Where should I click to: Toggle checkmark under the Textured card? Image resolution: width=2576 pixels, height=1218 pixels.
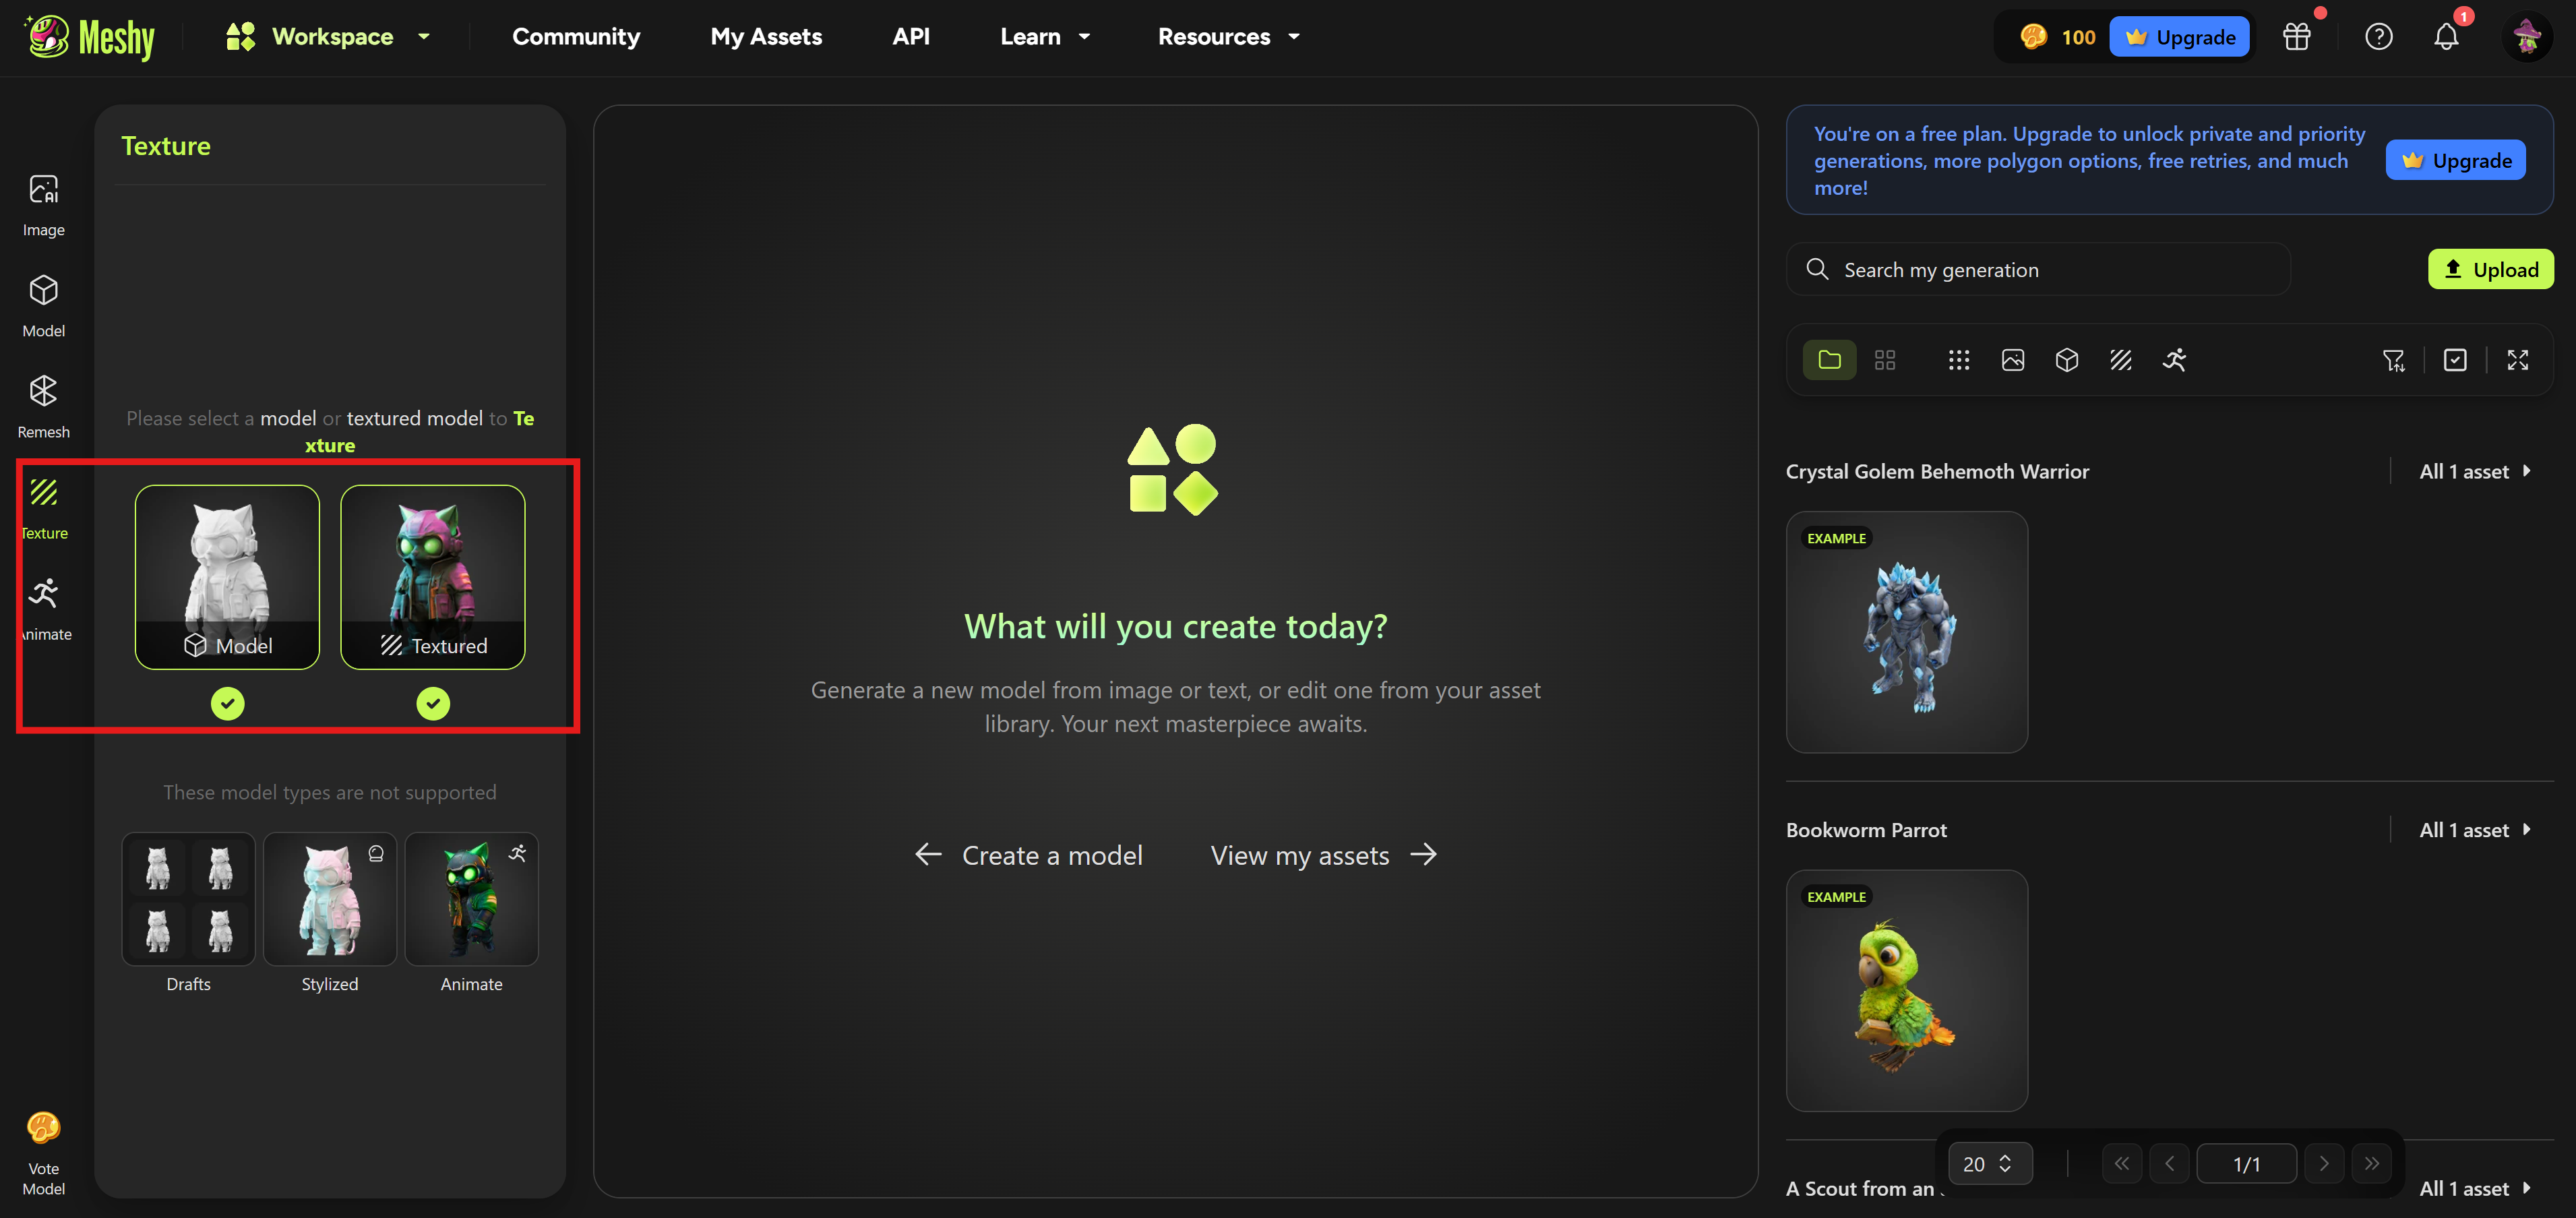click(432, 703)
